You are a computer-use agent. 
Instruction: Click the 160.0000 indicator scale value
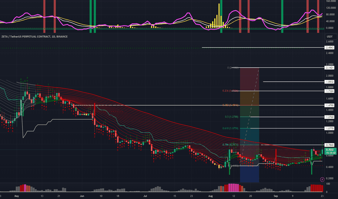coord(331,1)
